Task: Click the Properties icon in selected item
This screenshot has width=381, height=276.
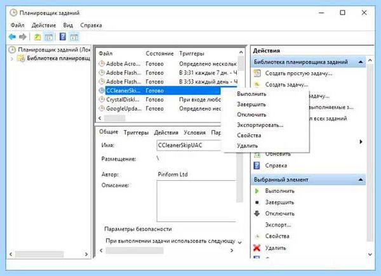Action: [257, 236]
